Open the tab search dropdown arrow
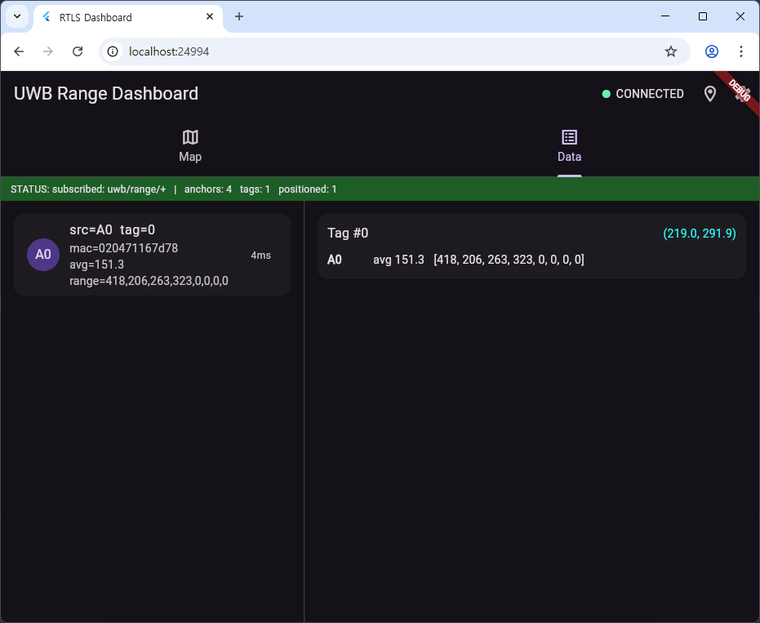The height and width of the screenshot is (623, 760). tap(17, 16)
